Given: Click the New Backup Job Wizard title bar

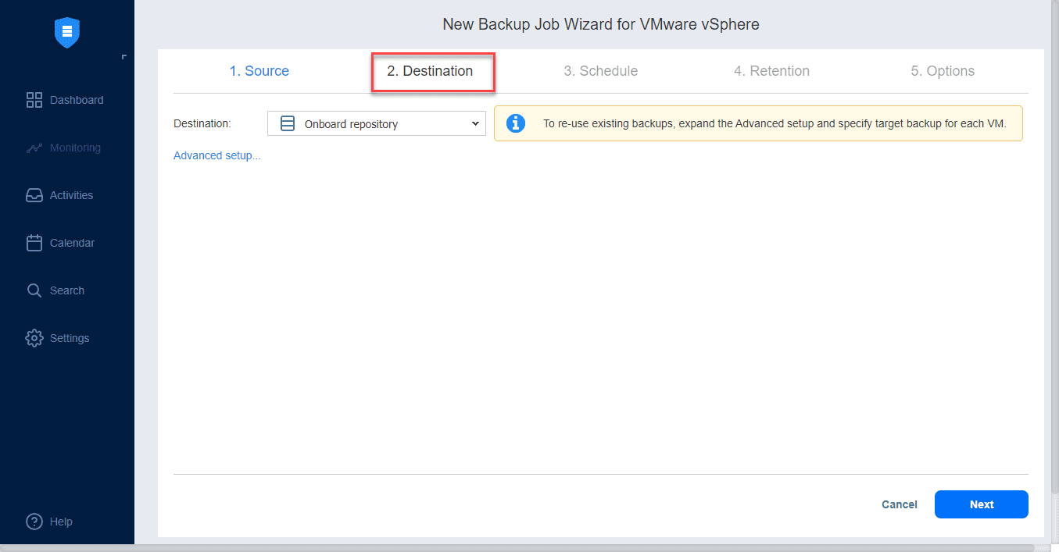Looking at the screenshot, I should pos(600,24).
